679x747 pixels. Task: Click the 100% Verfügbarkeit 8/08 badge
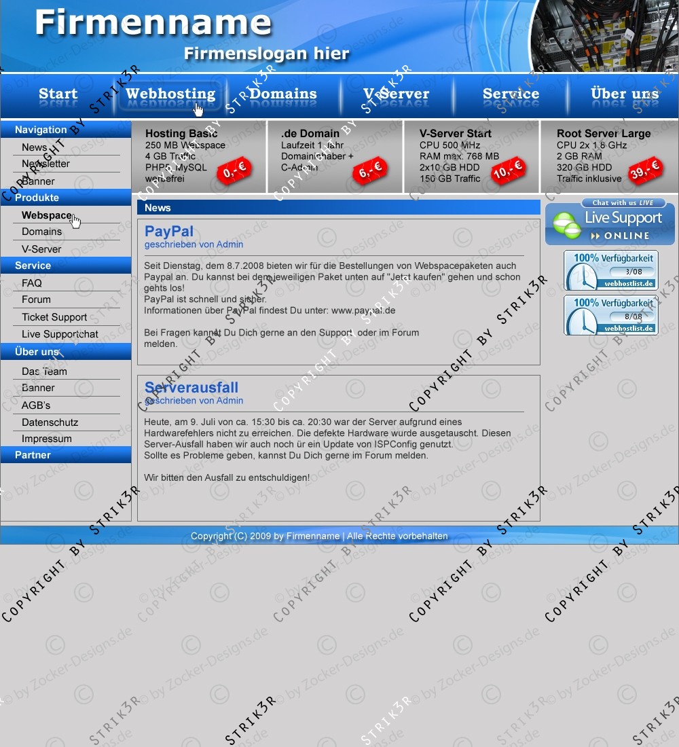coord(611,315)
